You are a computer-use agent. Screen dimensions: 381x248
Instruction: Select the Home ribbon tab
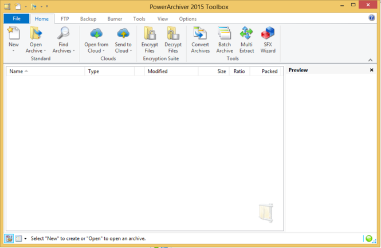tap(42, 19)
